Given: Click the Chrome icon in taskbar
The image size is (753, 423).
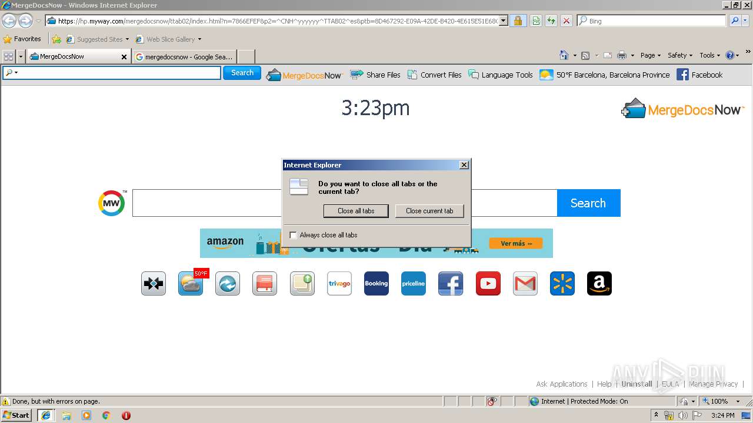Looking at the screenshot, I should 106,415.
